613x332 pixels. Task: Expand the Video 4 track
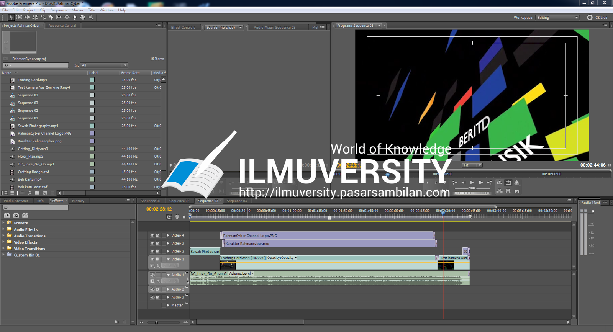(168, 236)
